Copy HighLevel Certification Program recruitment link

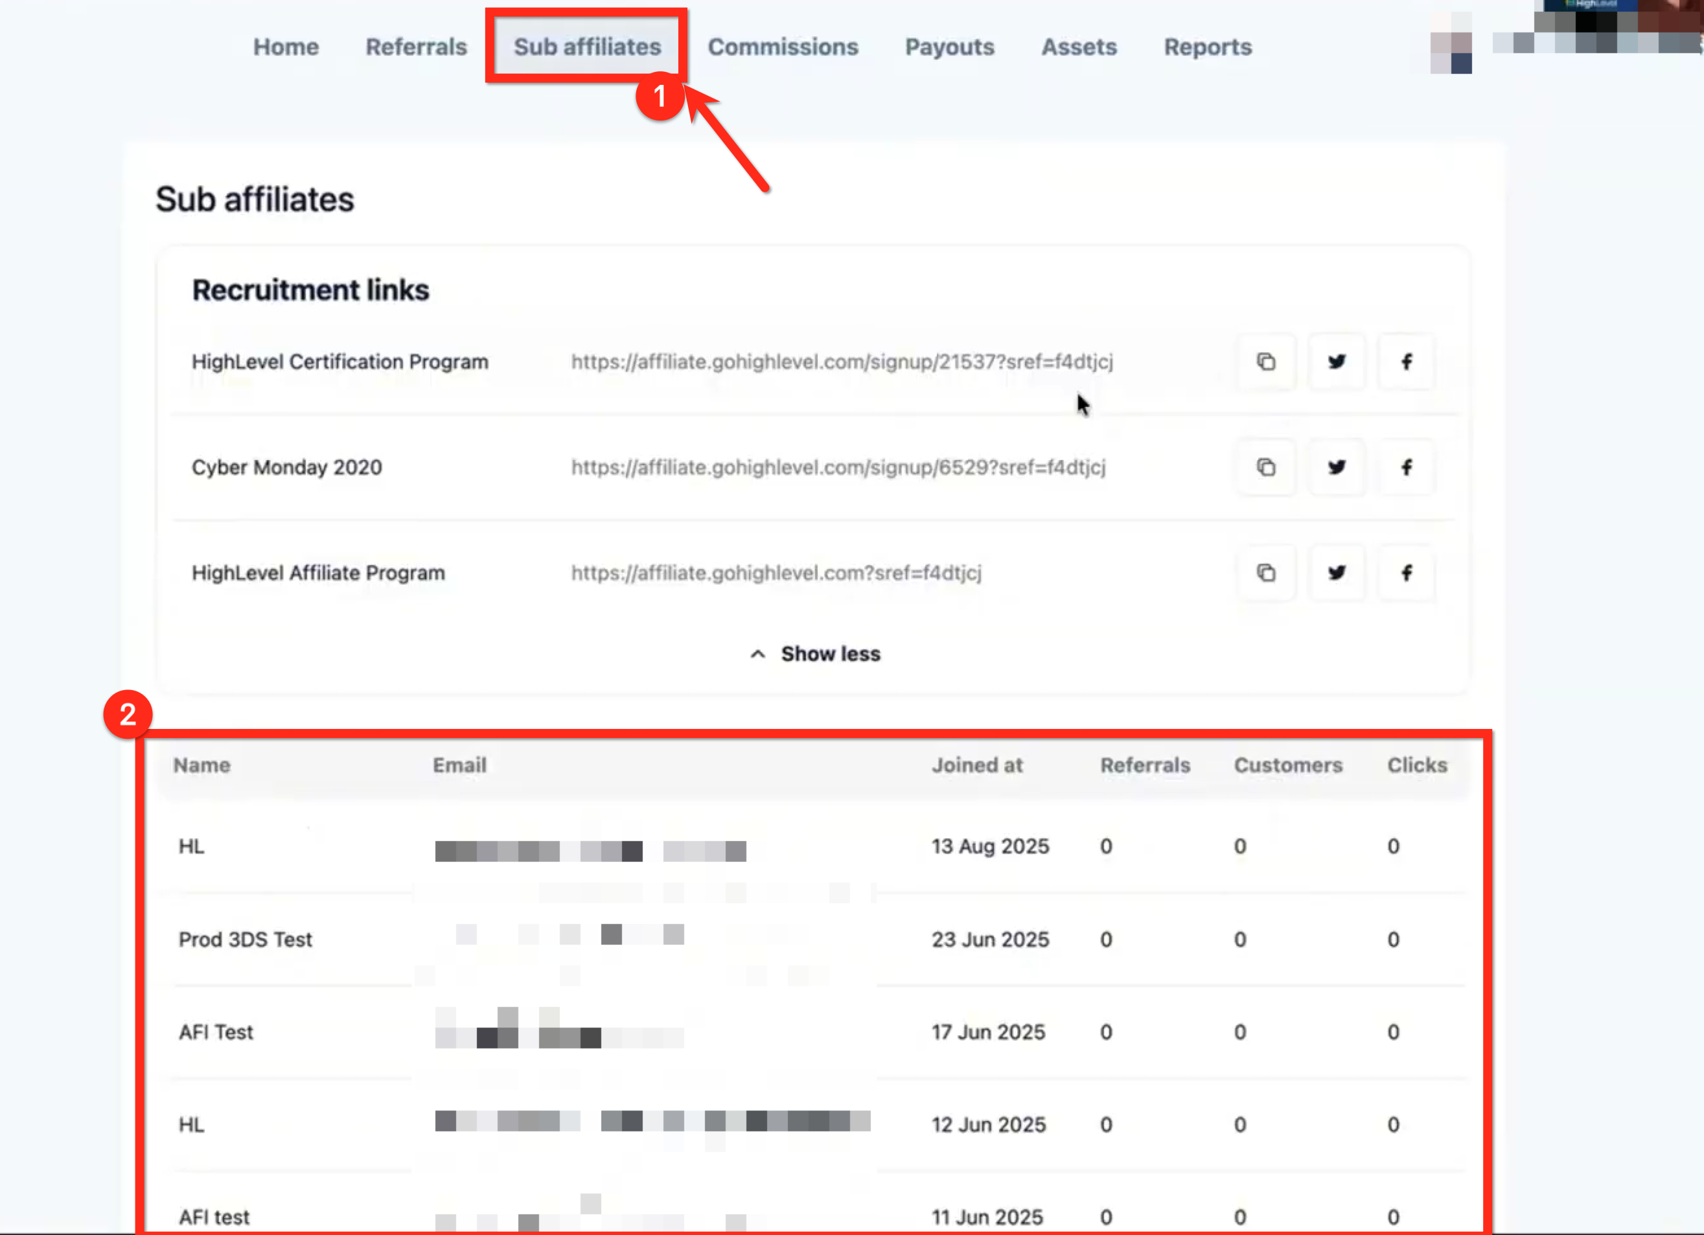click(x=1266, y=362)
